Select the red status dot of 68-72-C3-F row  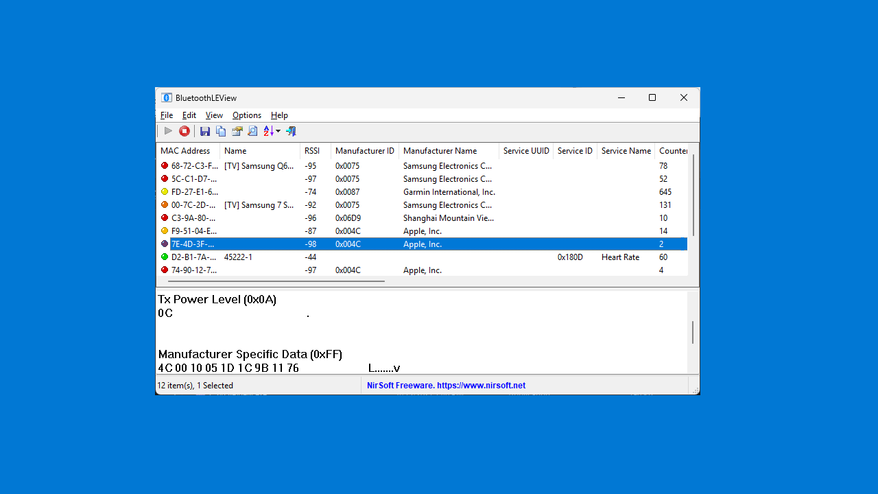point(165,165)
